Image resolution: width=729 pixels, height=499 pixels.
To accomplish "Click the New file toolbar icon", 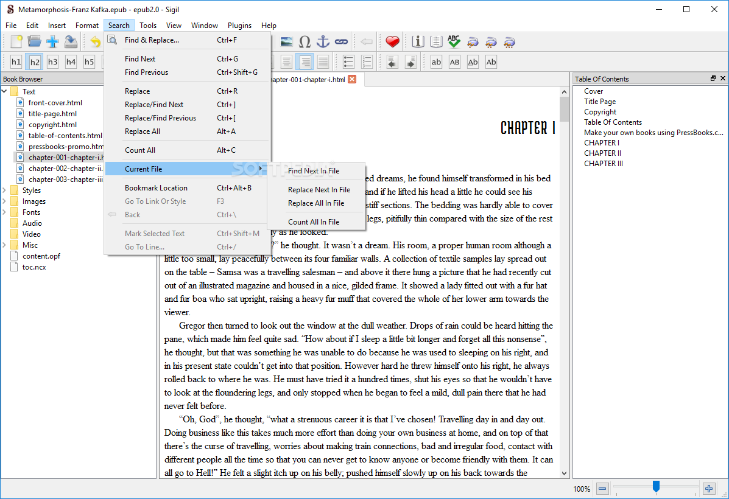I will 16,42.
